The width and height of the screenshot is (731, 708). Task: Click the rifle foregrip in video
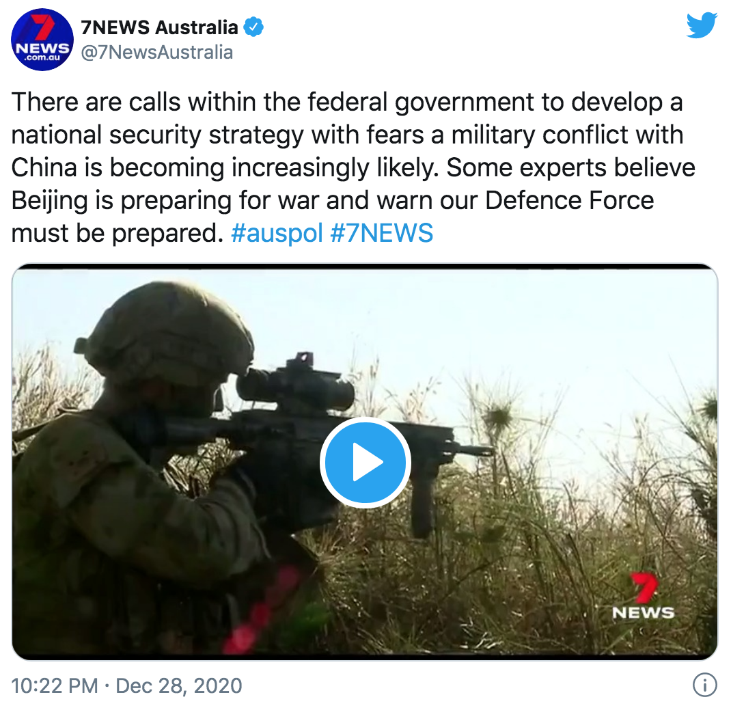(x=424, y=504)
